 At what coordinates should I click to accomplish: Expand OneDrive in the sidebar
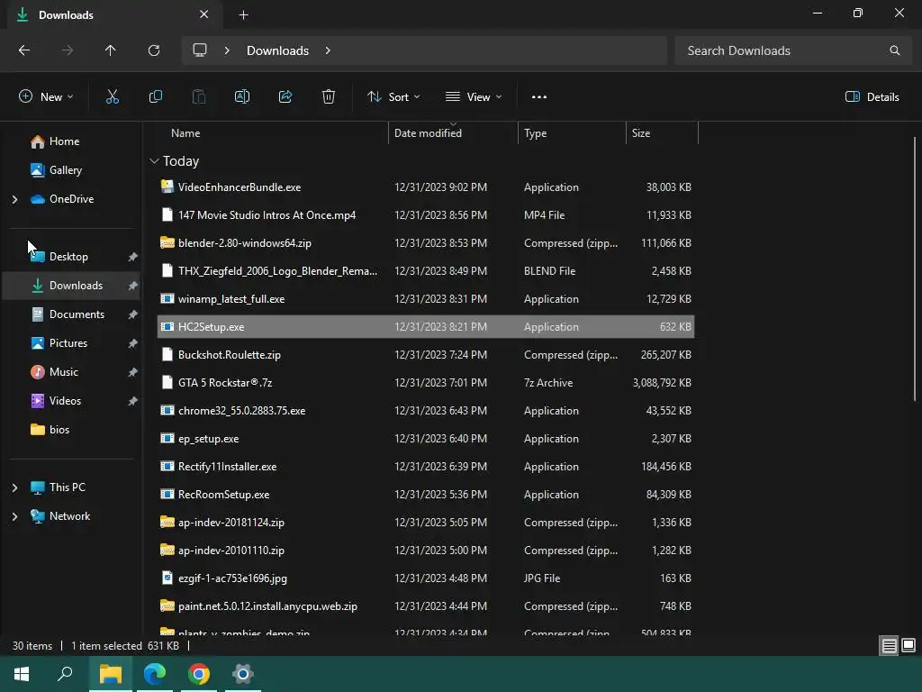[14, 199]
